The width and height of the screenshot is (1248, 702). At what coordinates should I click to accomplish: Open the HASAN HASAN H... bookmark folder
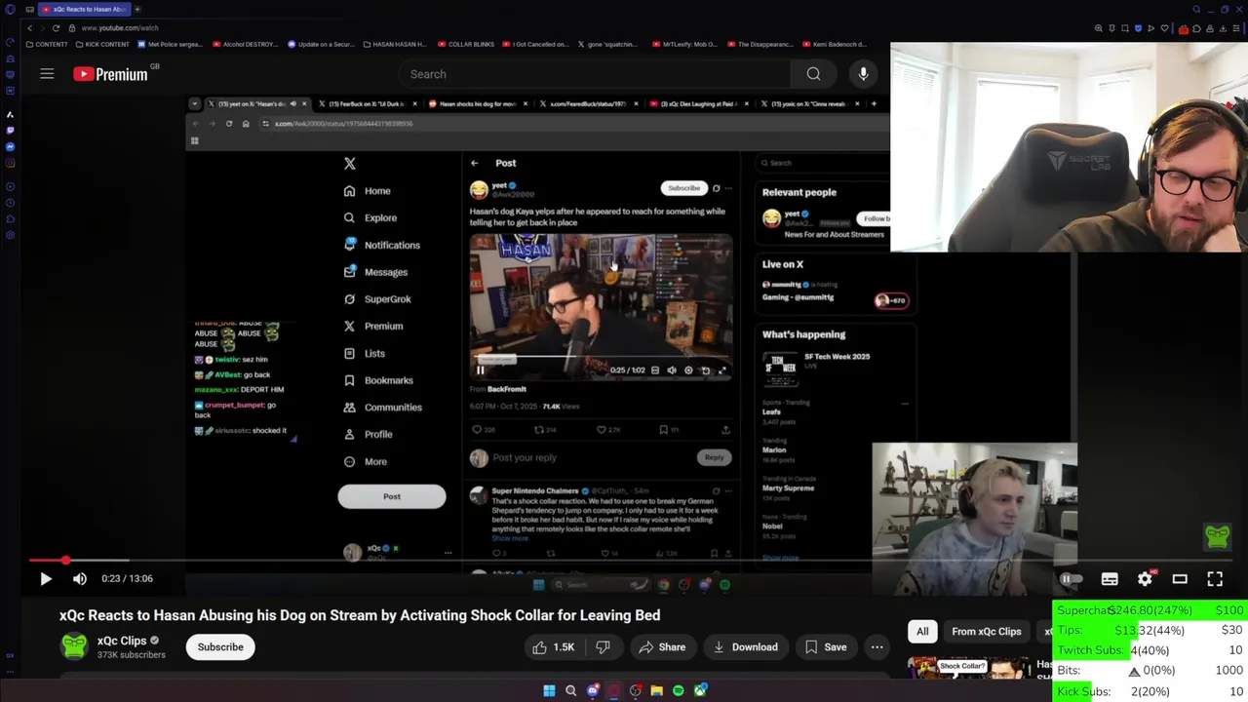pyautogui.click(x=395, y=44)
